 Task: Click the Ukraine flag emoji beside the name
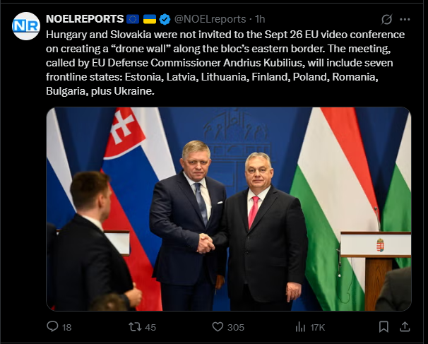click(x=150, y=19)
